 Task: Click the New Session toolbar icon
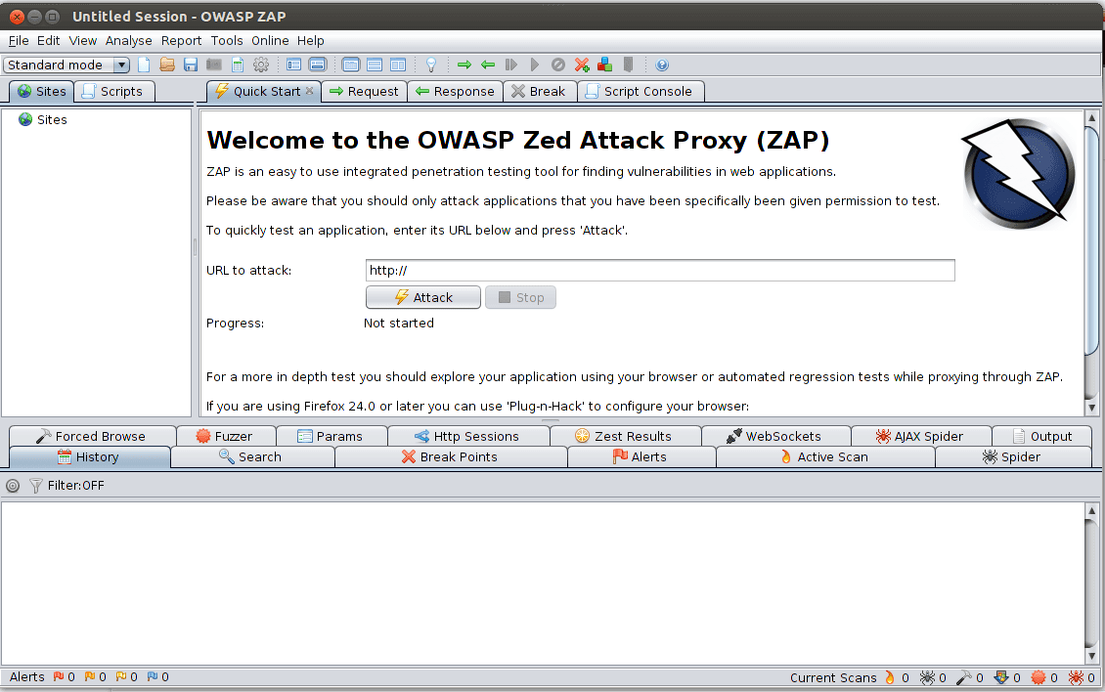145,65
